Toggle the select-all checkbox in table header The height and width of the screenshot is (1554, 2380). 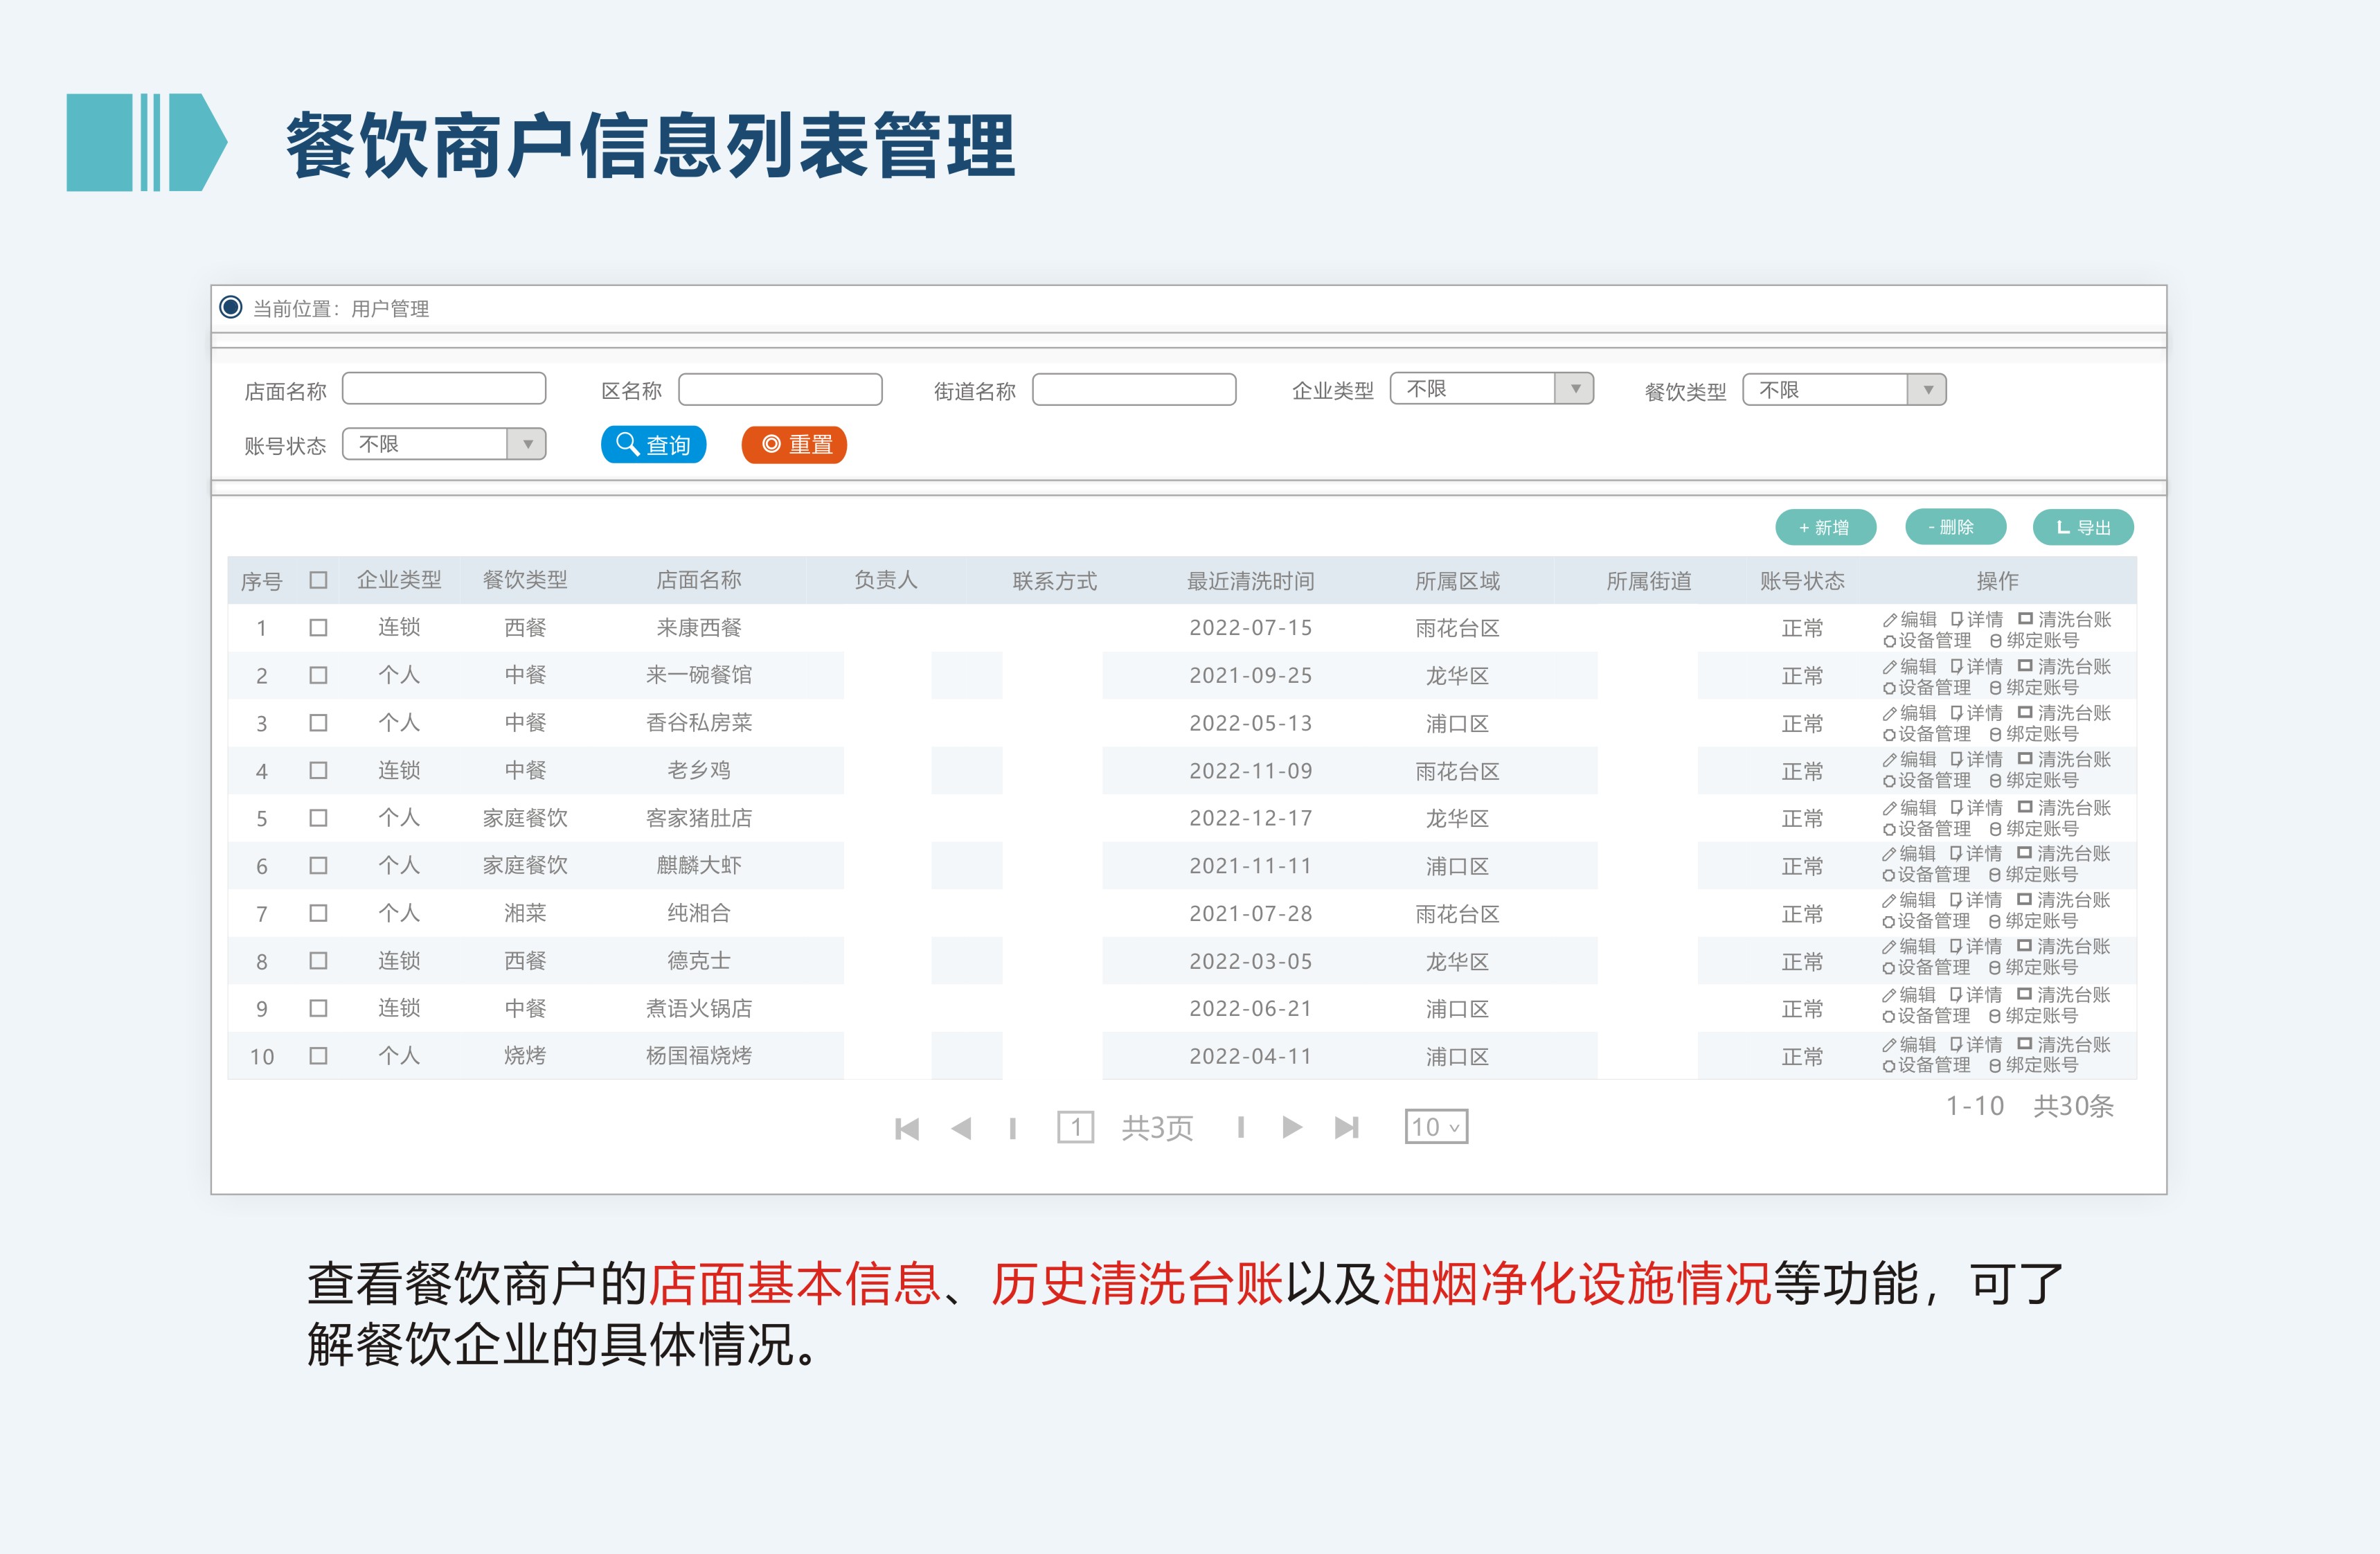click(319, 580)
